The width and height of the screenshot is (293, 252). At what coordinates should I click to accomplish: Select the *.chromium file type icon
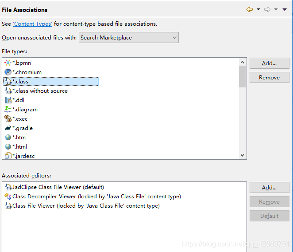point(8,72)
